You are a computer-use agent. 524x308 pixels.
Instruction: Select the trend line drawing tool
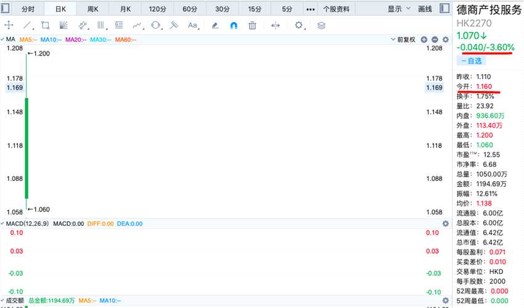(x=27, y=25)
